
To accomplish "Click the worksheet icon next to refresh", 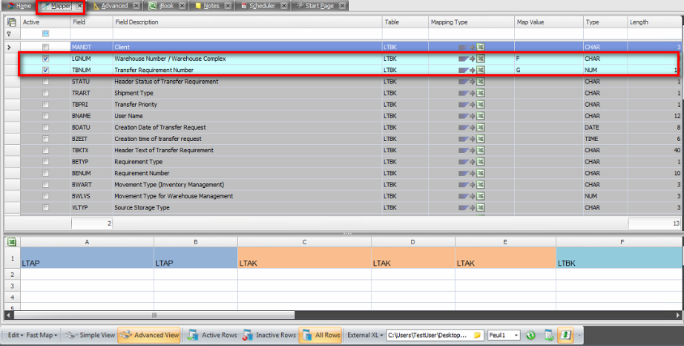I will click(x=548, y=335).
